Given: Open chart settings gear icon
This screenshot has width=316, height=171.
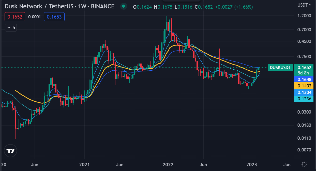Looking at the screenshot, I should tap(304, 164).
